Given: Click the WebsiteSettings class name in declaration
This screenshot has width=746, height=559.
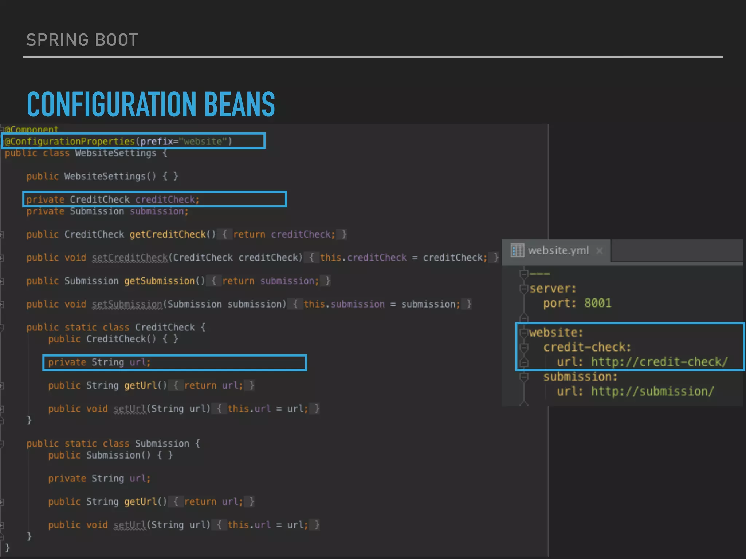Looking at the screenshot, I should (115, 153).
